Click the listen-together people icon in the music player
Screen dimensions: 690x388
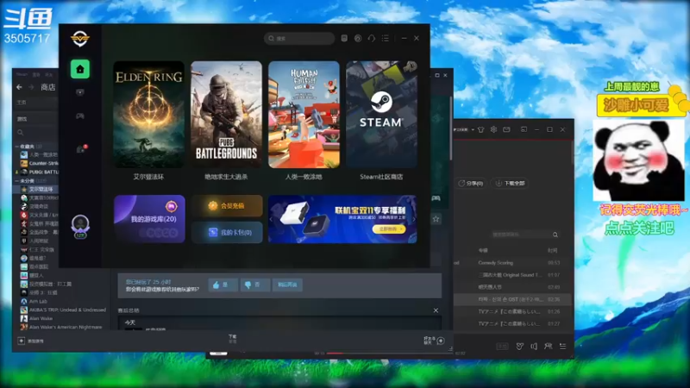pos(549,347)
